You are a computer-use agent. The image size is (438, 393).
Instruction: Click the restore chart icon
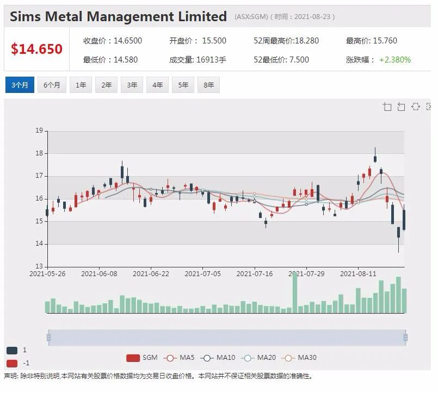click(415, 107)
